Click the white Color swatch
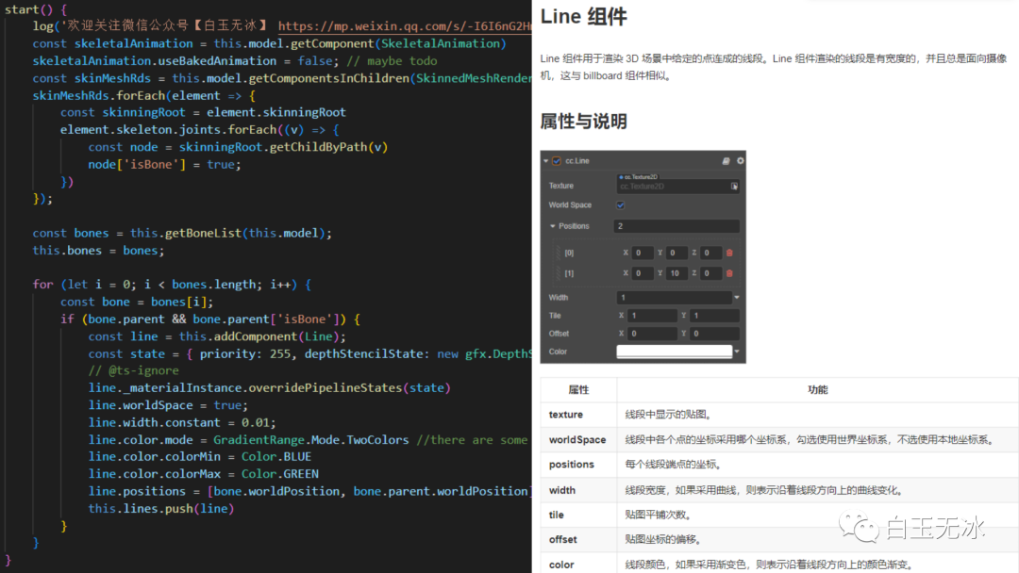Viewport: 1019px width, 573px height. tap(674, 352)
